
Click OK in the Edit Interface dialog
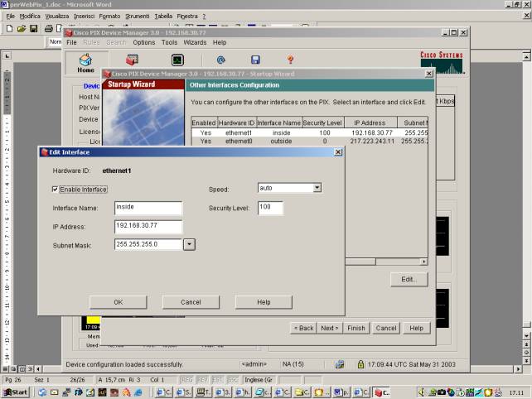pos(118,302)
